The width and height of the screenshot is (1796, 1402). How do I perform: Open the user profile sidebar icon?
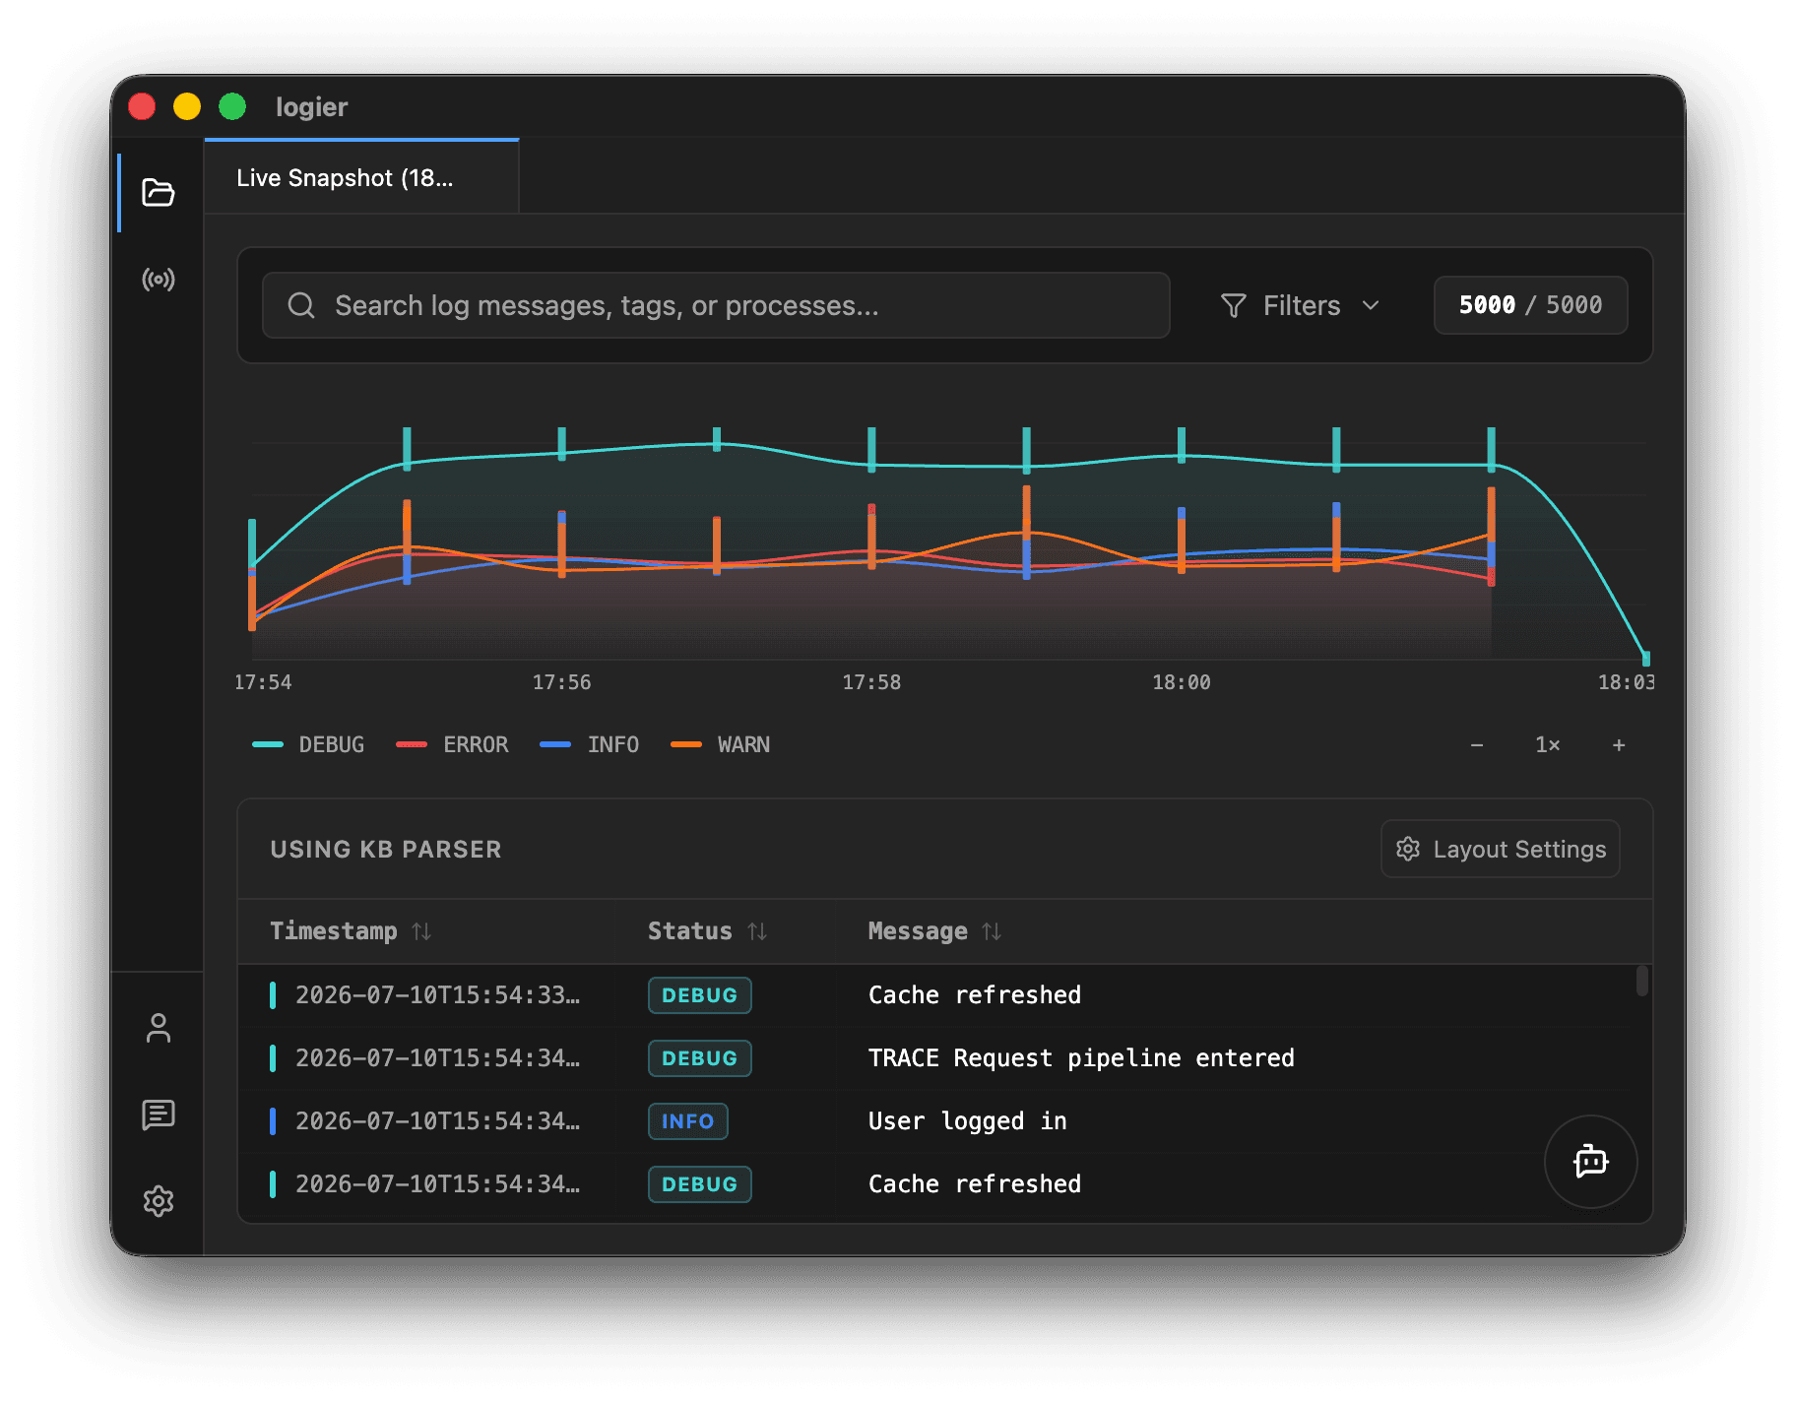159,1028
